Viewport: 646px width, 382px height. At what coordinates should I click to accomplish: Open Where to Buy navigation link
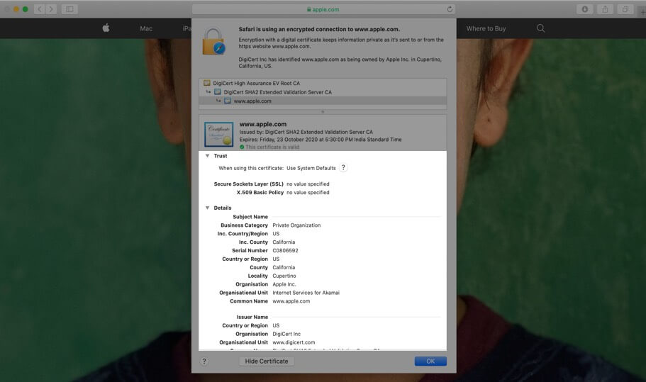[x=486, y=28]
